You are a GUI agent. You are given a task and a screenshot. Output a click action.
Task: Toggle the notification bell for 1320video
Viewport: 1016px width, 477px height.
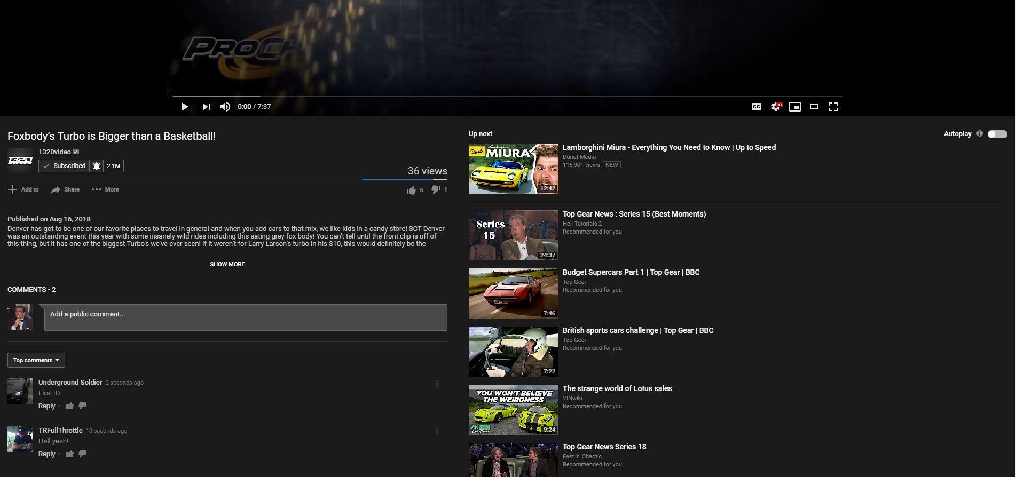97,166
